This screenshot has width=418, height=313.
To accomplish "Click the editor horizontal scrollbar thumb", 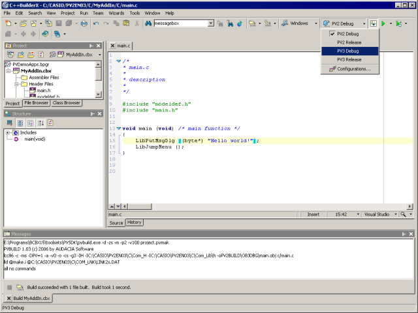I will point(140,206).
